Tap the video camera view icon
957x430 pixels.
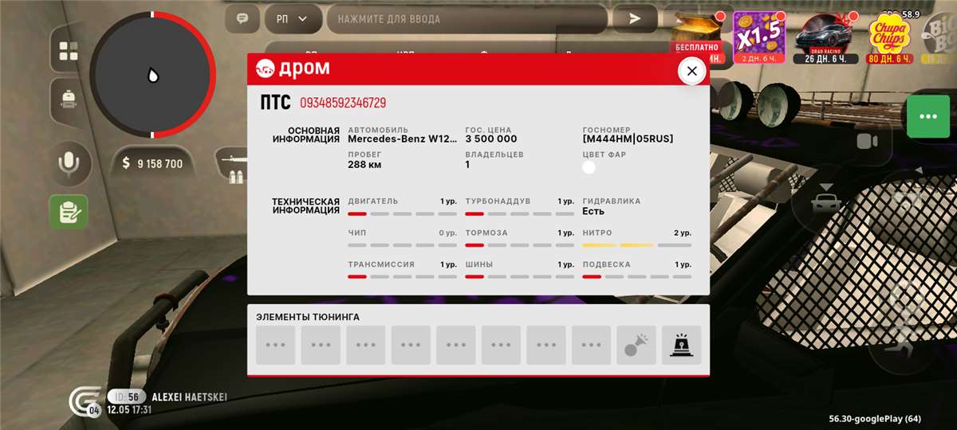(866, 142)
